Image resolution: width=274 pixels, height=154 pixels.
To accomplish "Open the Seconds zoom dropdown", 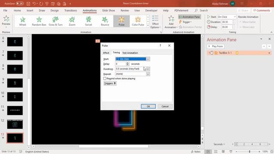I will coord(219,144).
